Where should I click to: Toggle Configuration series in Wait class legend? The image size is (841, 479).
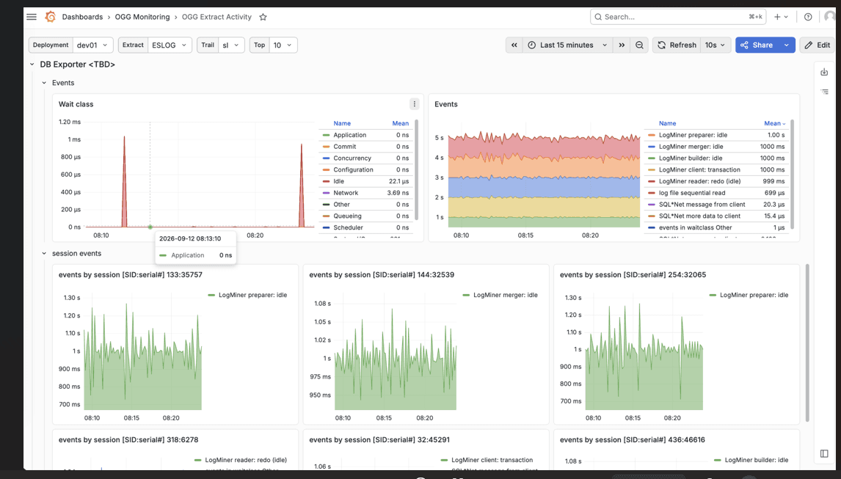pos(353,169)
